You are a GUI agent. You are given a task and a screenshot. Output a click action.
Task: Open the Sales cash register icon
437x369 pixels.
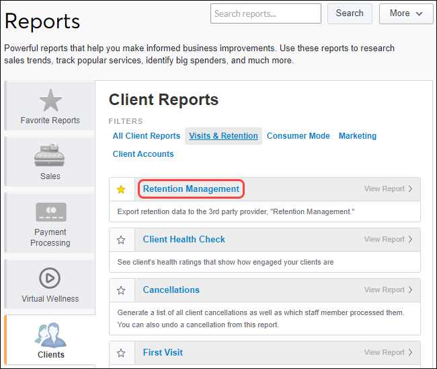coord(50,155)
